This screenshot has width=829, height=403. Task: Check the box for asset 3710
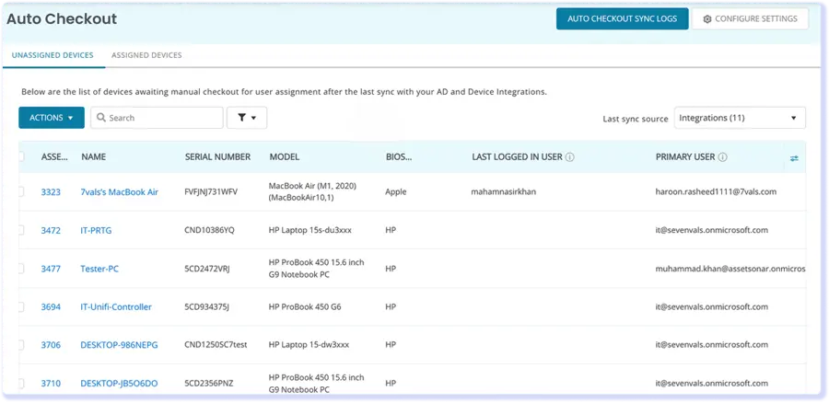(21, 384)
